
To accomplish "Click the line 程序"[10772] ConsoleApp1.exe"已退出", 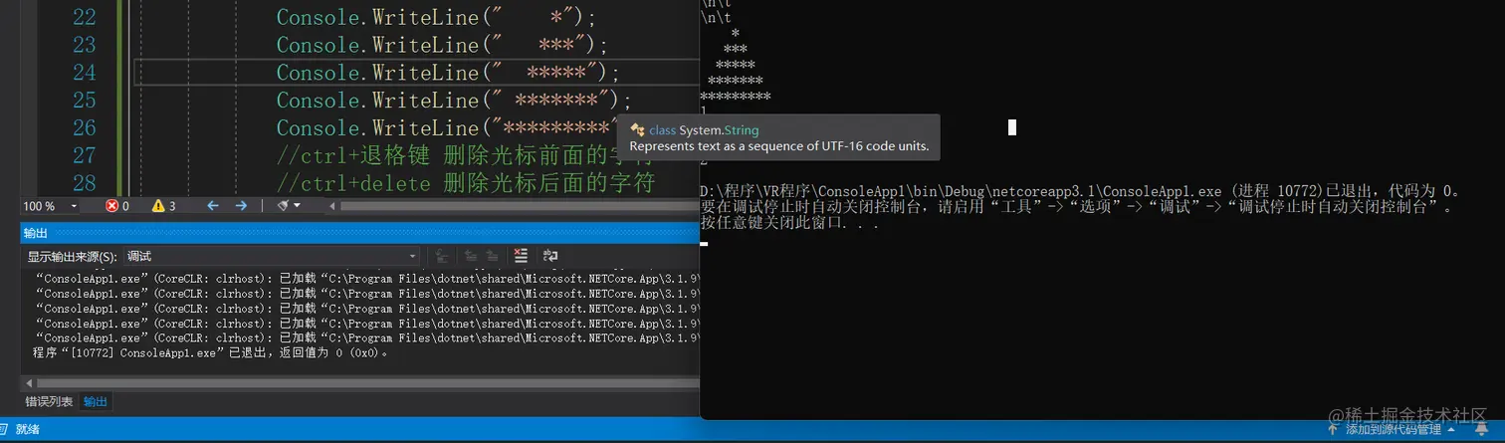I will pyautogui.click(x=211, y=352).
